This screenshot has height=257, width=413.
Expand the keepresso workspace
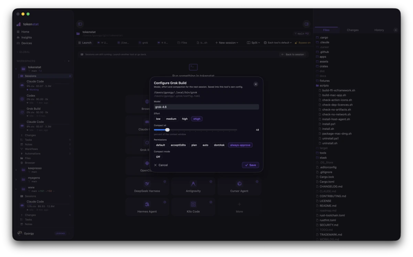coord(16,170)
